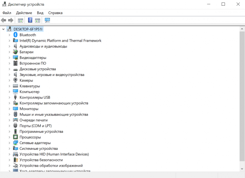This screenshot has width=245, height=178.
Task: Expand the Мониторы category arrow
Action: [x=9, y=109]
